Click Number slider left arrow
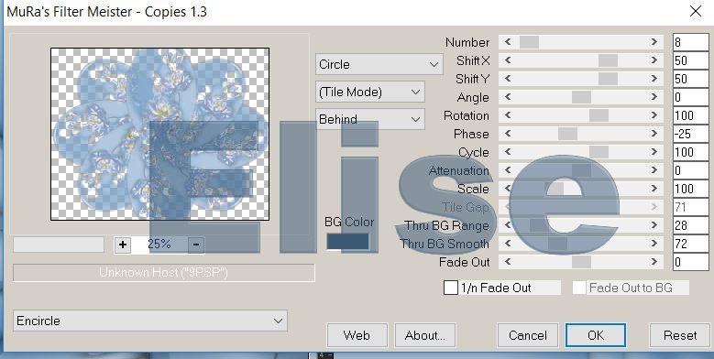The height and width of the screenshot is (359, 714). (508, 42)
